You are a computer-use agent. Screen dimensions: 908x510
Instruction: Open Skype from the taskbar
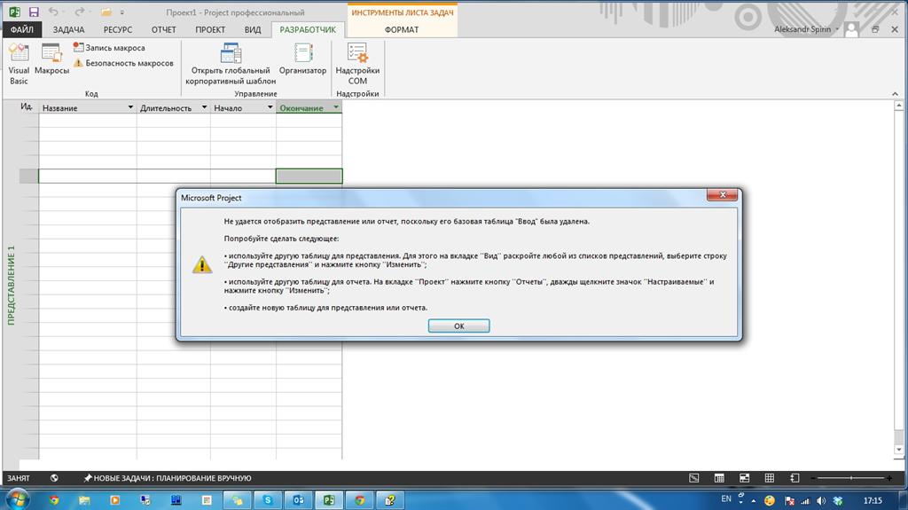[x=268, y=499]
